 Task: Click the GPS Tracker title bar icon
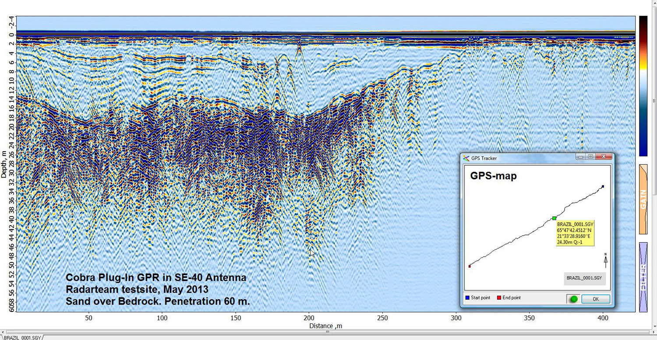467,158
